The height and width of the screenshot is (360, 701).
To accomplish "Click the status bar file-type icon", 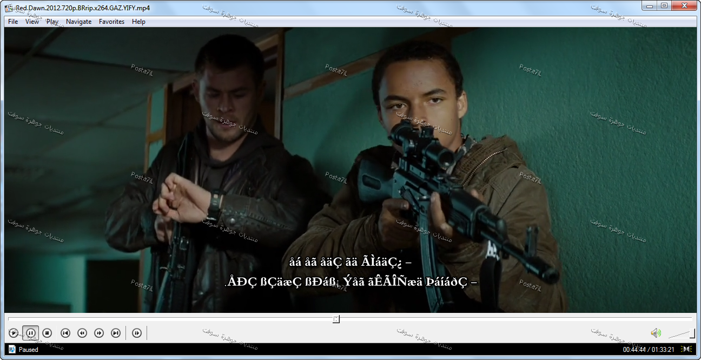I will (12, 349).
